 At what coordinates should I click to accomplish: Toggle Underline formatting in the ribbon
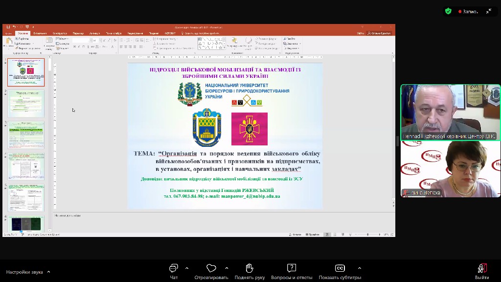(83, 47)
